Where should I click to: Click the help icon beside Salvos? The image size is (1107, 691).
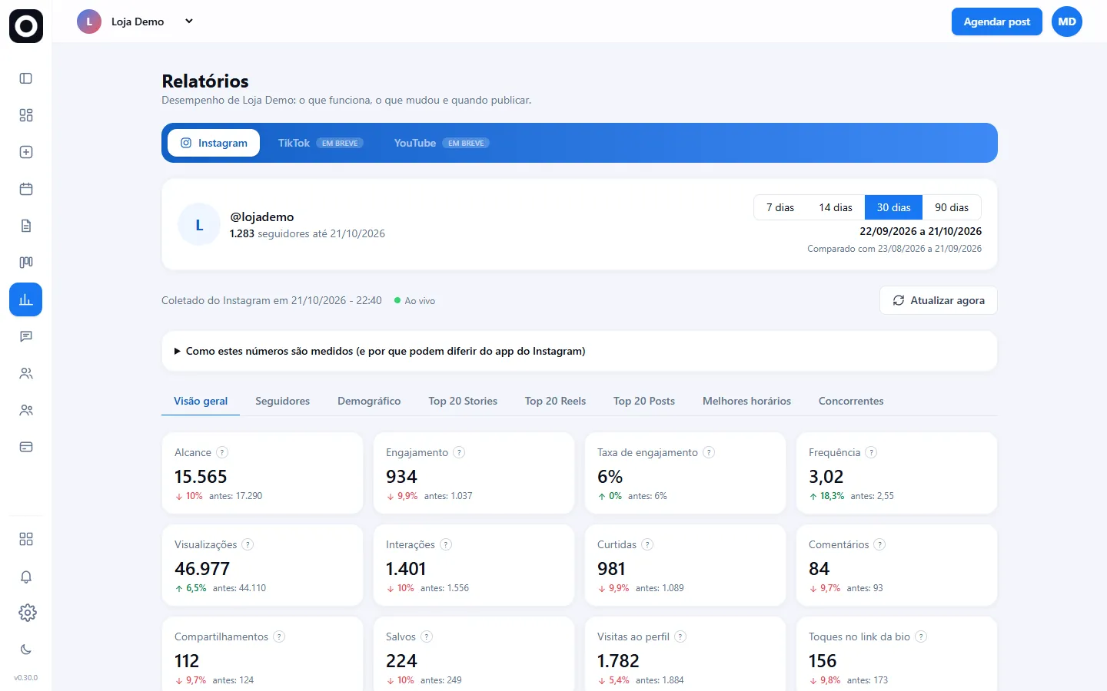(427, 636)
